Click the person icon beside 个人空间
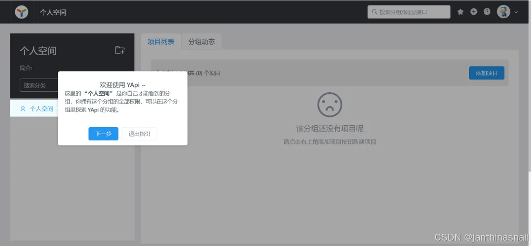This screenshot has width=531, height=246. (x=23, y=109)
